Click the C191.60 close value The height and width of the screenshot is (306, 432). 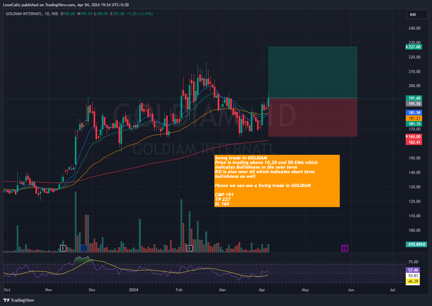tap(118, 14)
